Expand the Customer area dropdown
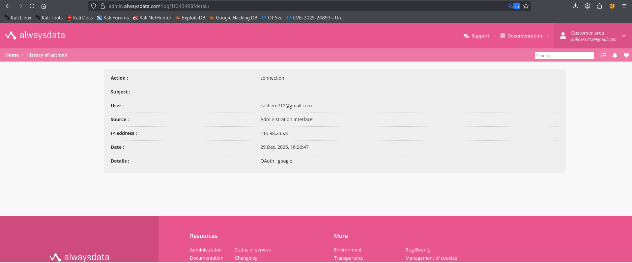Screen dimensions: 632x263 point(623,36)
